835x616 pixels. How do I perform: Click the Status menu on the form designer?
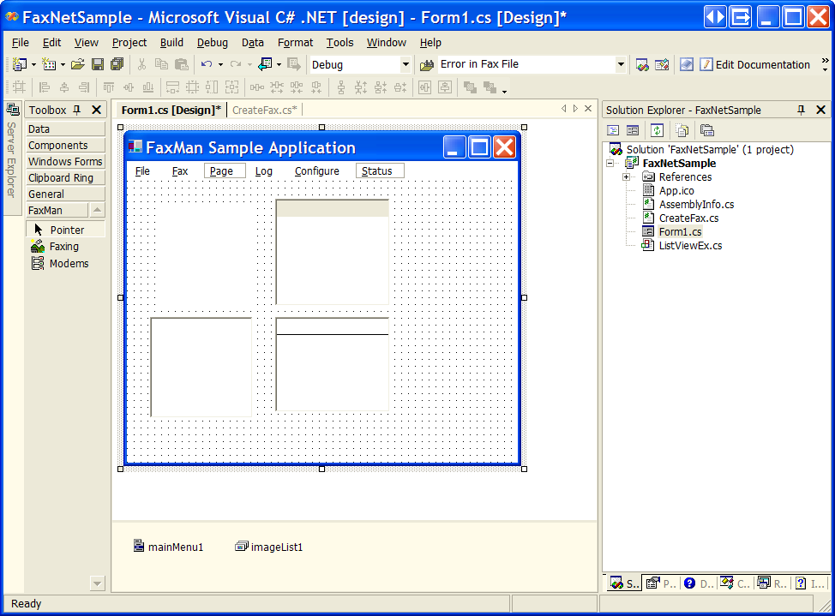pyautogui.click(x=380, y=170)
